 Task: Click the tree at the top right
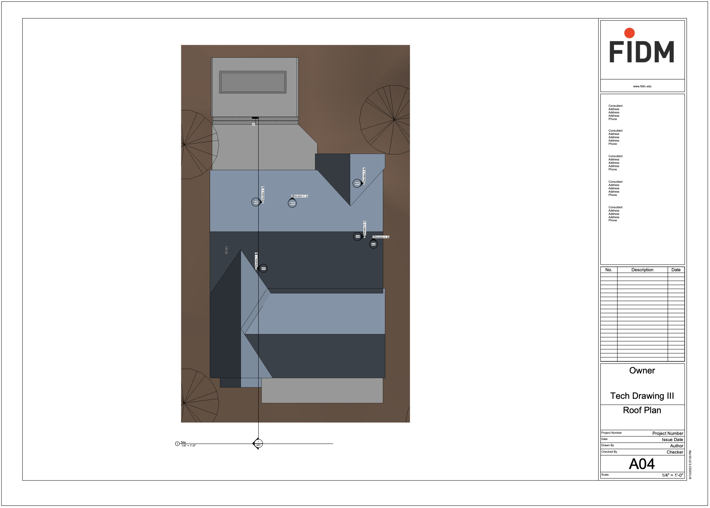(385, 120)
